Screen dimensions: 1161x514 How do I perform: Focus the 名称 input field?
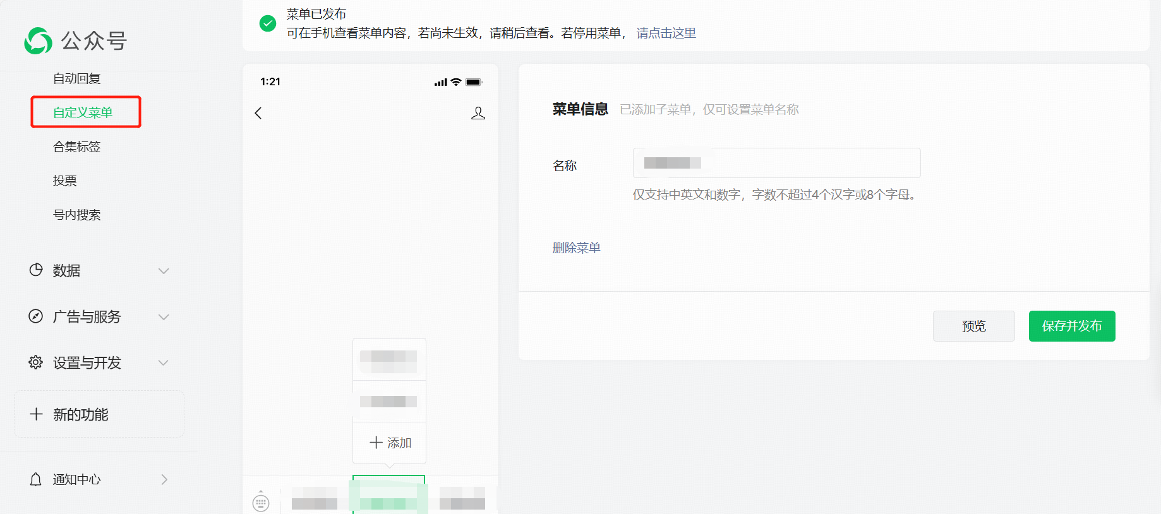[x=776, y=163]
